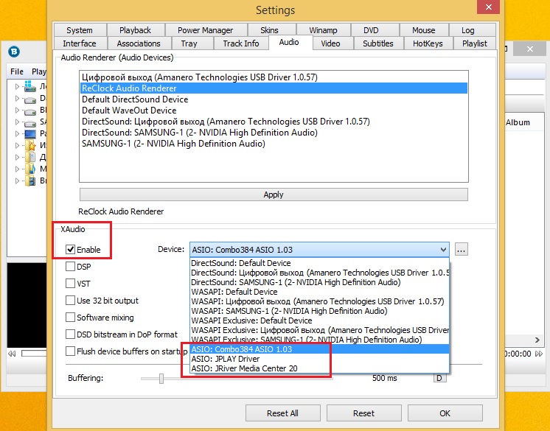Image resolution: width=550 pixels, height=431 pixels.
Task: Click the scroll right arrow in background playlist
Action: [537, 340]
